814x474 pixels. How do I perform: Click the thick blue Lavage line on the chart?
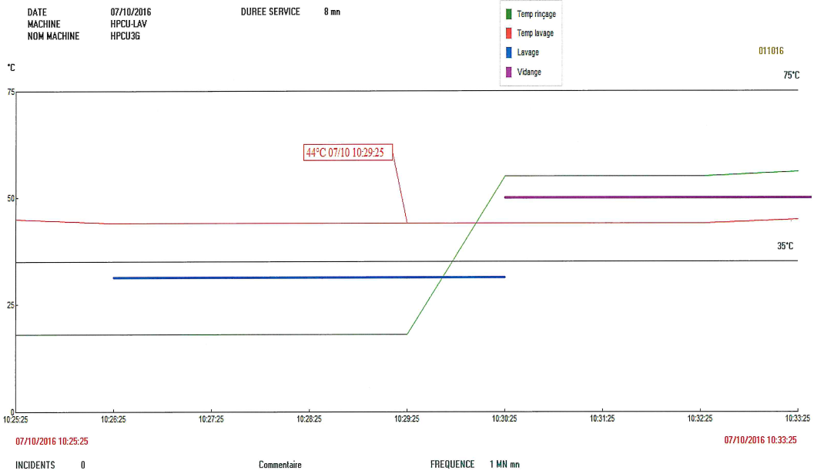coord(308,277)
